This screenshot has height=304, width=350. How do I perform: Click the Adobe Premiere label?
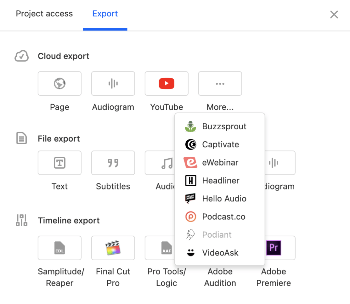click(274, 277)
